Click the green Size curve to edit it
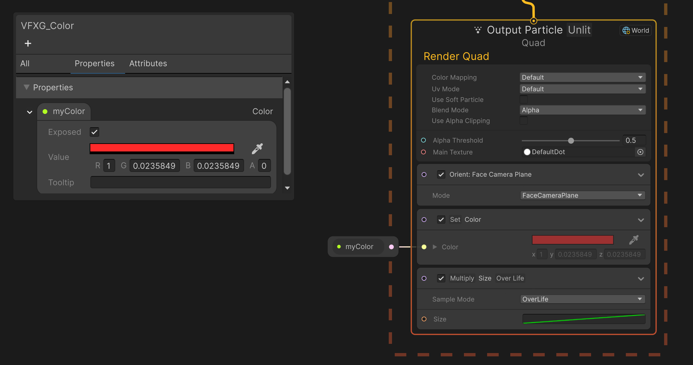This screenshot has height=365, width=693. (x=584, y=319)
